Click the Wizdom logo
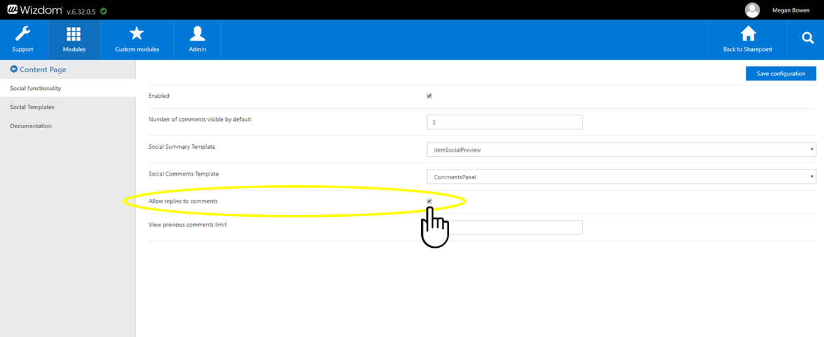 coord(35,10)
